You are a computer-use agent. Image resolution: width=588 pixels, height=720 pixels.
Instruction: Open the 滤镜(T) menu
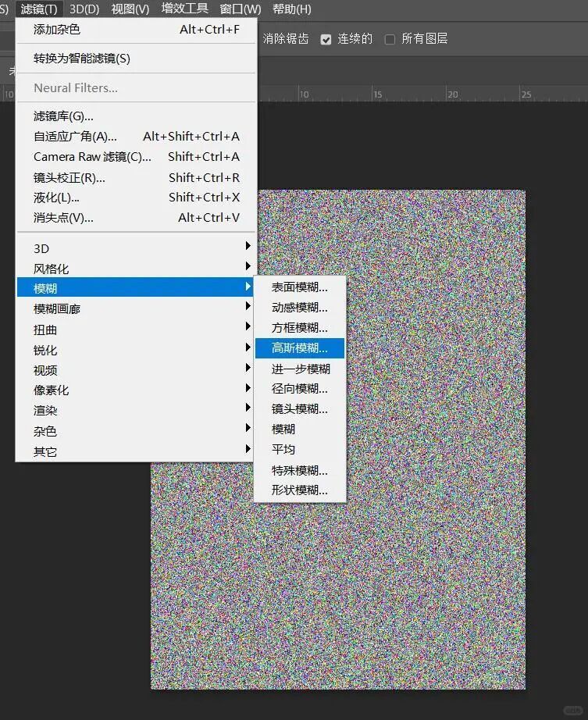pos(39,9)
